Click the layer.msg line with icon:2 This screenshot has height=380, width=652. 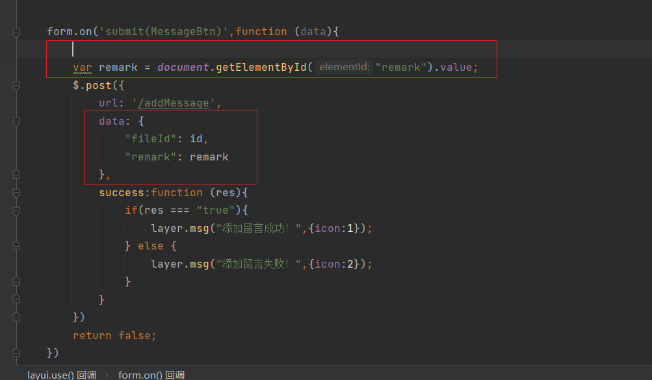click(x=261, y=264)
